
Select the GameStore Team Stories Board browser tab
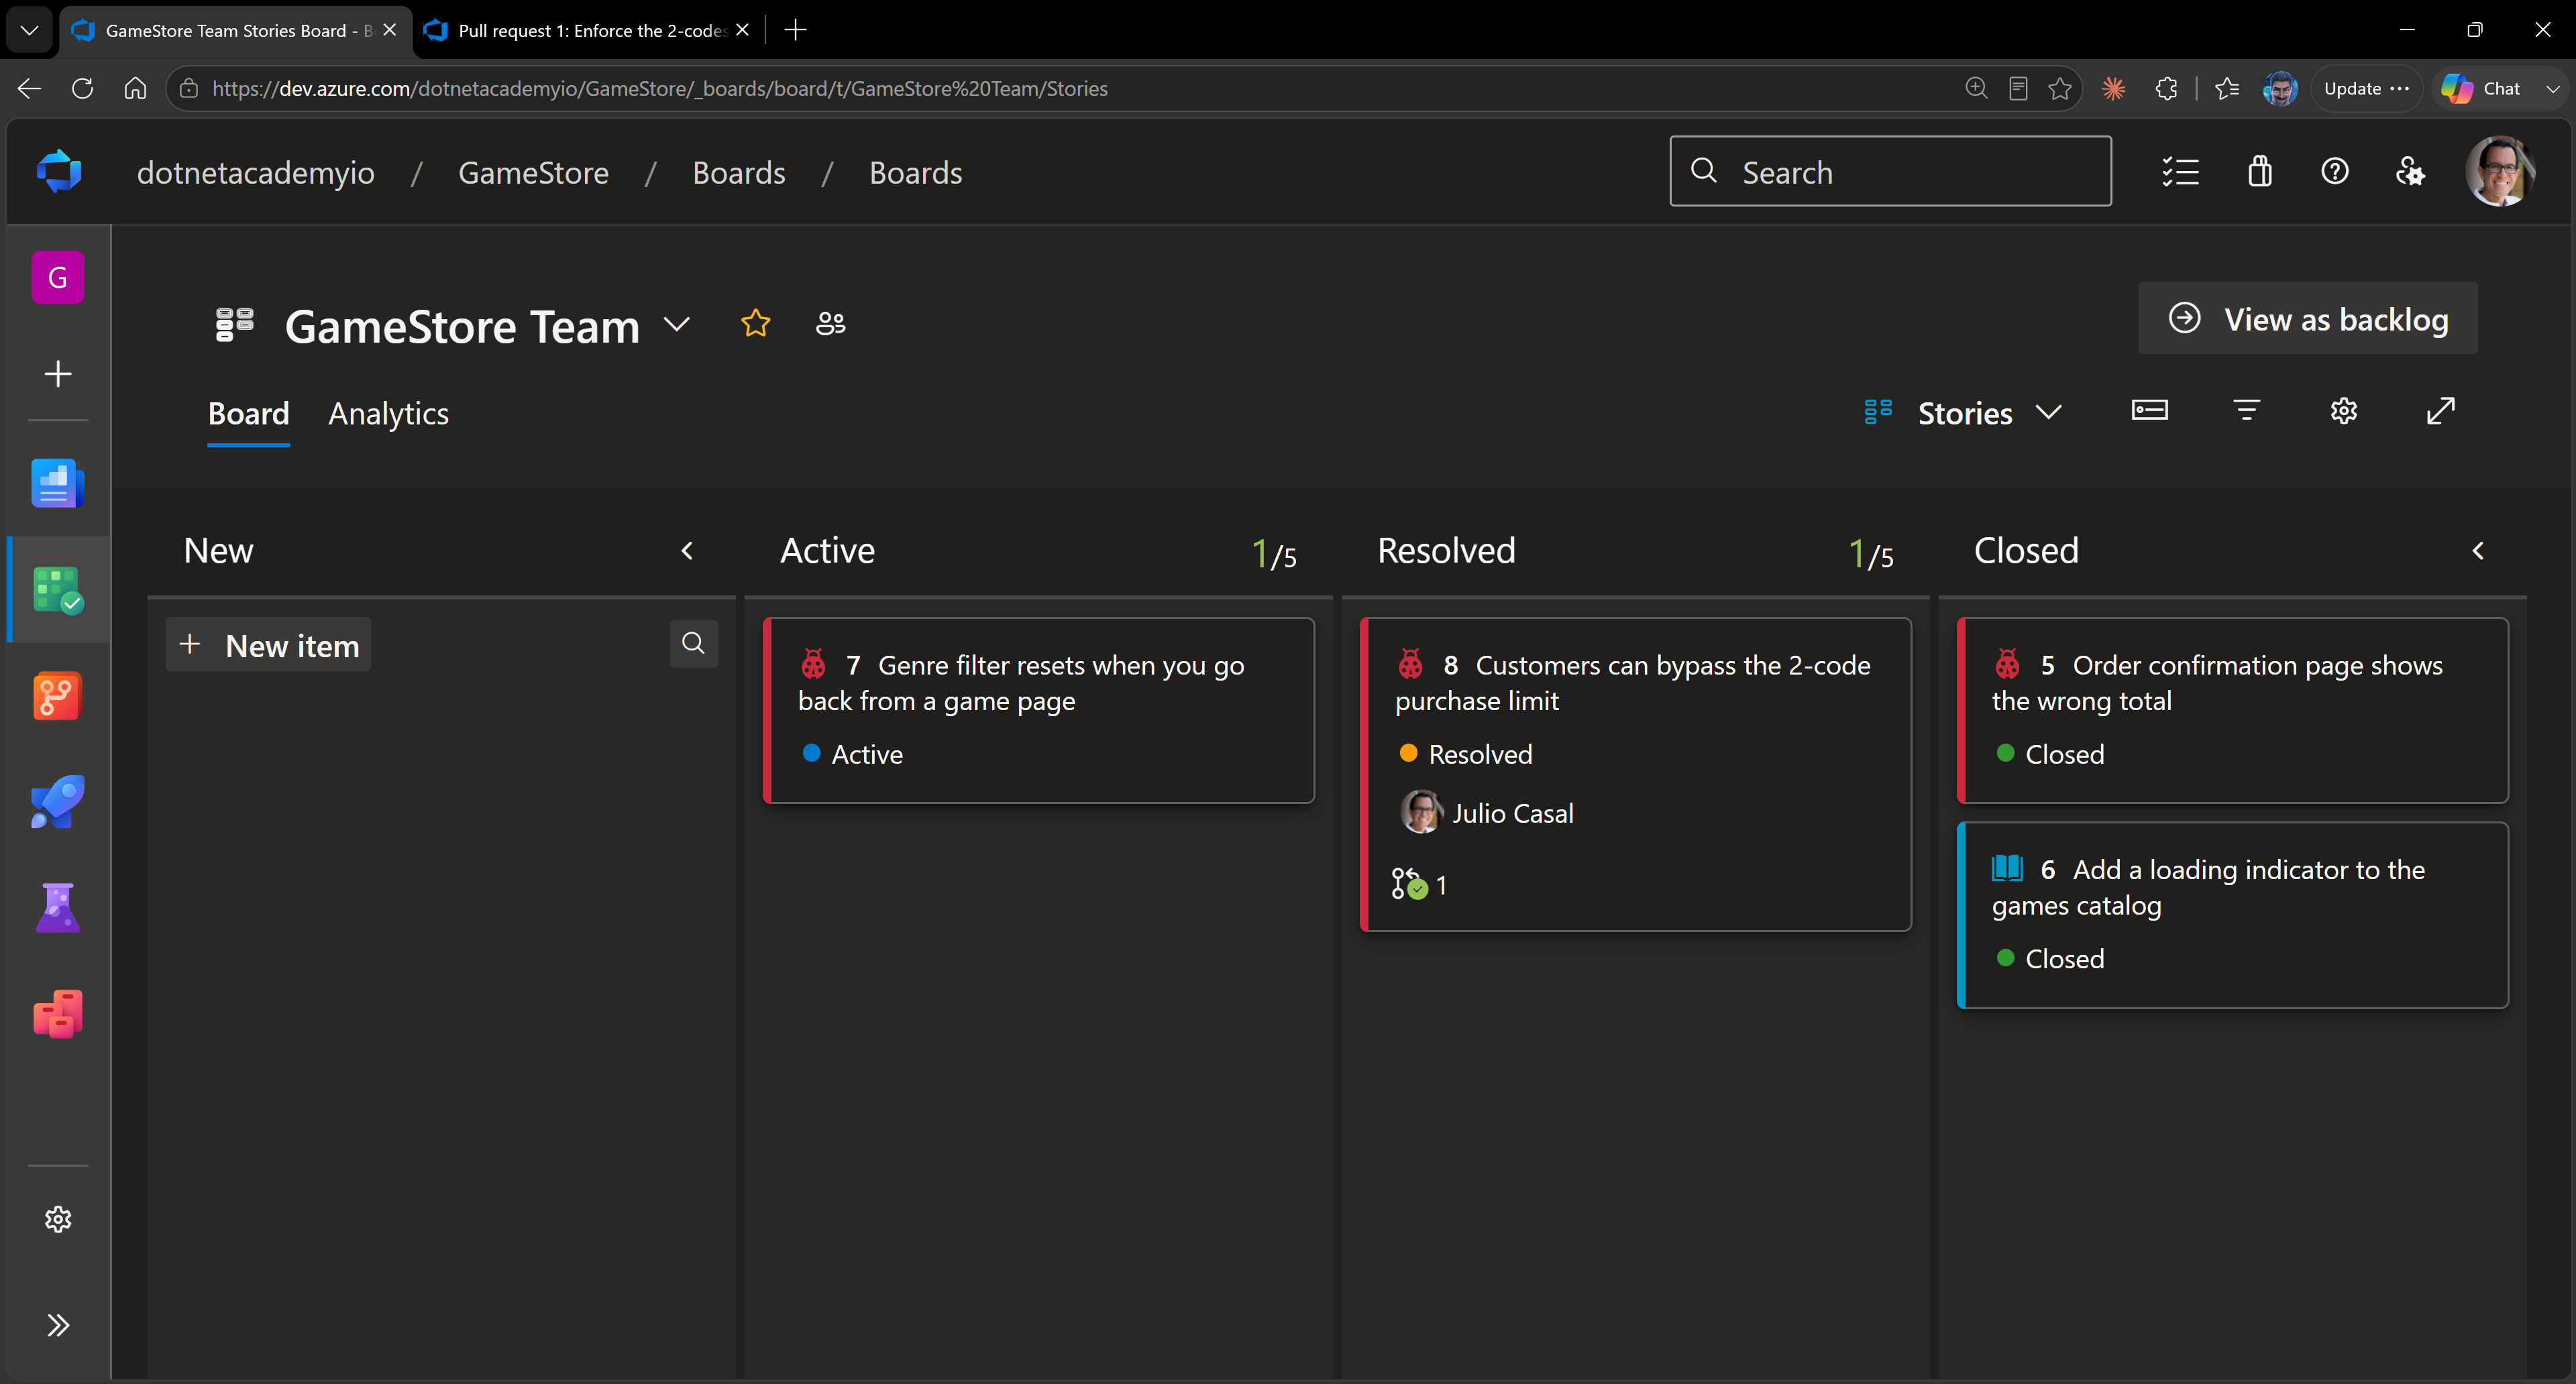(235, 30)
